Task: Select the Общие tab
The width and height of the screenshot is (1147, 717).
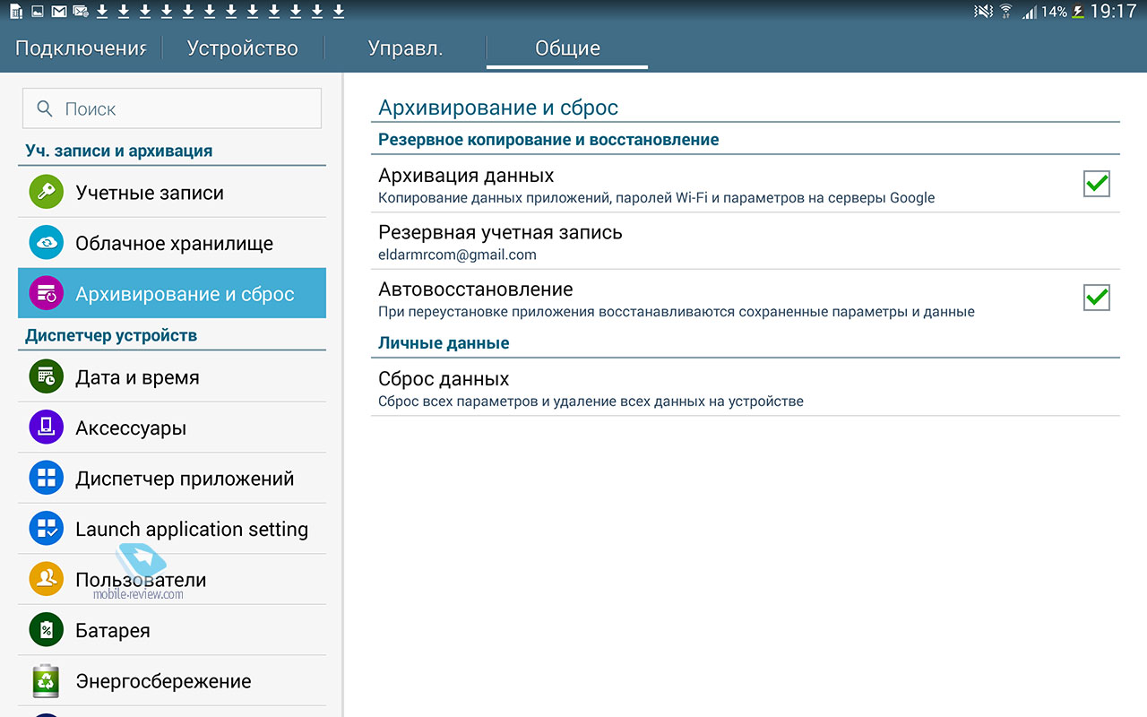Action: click(x=567, y=48)
